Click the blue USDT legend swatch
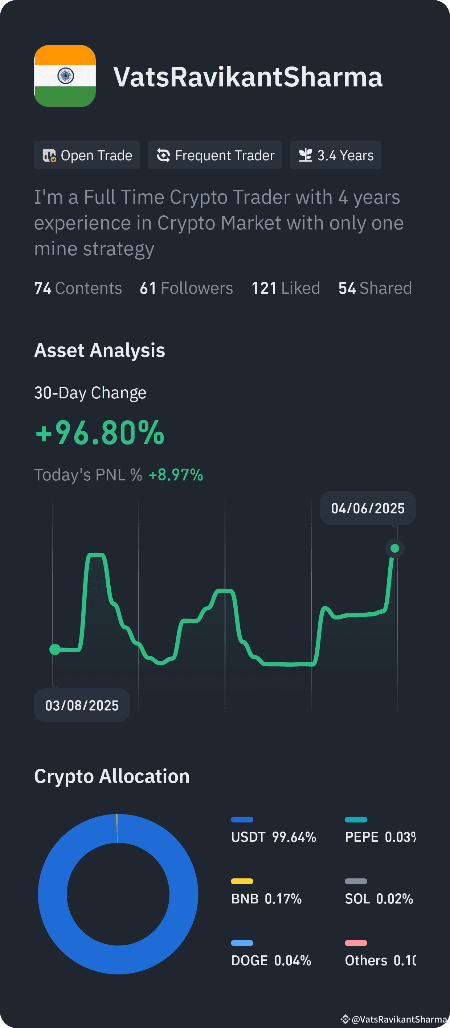Screen dimensions: 450x1028 [x=242, y=820]
